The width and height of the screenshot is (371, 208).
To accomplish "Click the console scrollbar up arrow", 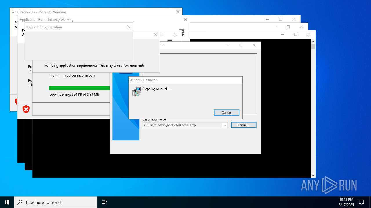I will pos(313,42).
